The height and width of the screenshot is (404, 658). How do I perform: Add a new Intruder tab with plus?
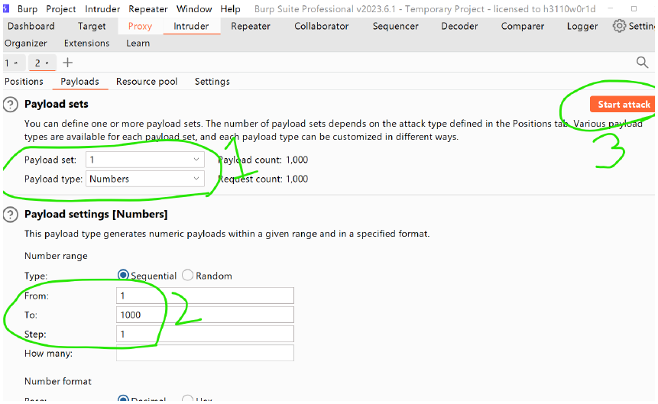click(x=67, y=63)
